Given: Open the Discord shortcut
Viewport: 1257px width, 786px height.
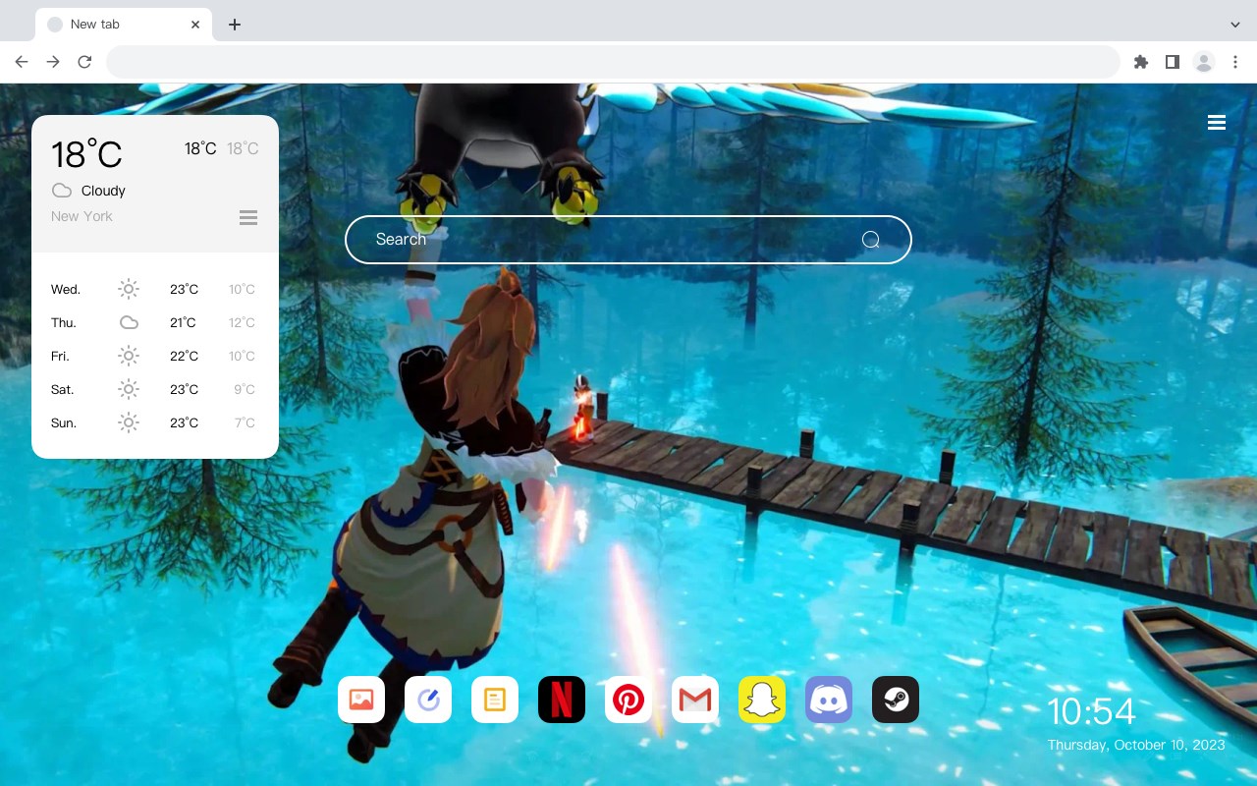Looking at the screenshot, I should (x=829, y=700).
